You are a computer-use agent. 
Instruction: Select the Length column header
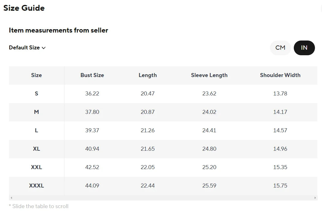point(148,75)
